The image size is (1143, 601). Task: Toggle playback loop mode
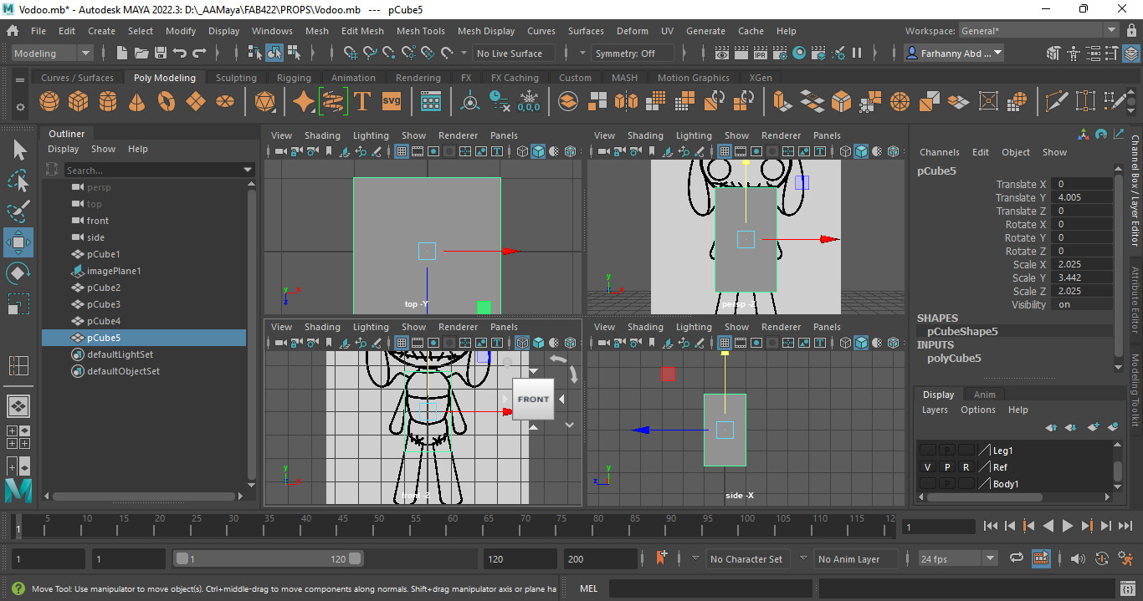pyautogui.click(x=1017, y=558)
